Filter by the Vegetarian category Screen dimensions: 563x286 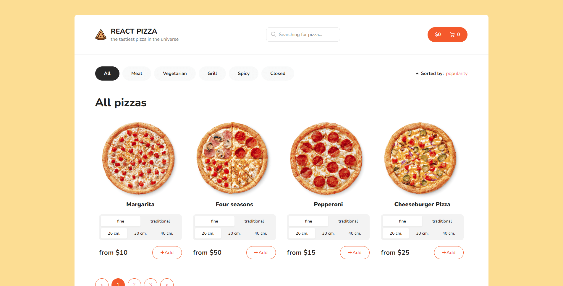(x=175, y=73)
